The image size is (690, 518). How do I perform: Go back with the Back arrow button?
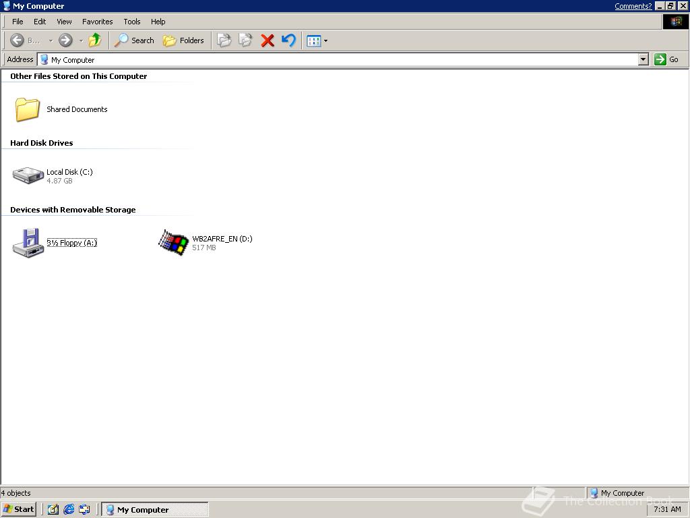[x=25, y=40]
